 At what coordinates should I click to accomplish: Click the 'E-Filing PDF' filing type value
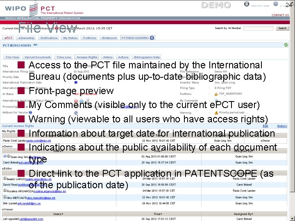[x=223, y=88]
